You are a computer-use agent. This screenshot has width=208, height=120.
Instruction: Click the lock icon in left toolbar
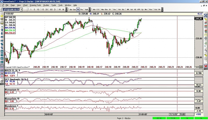(2, 81)
